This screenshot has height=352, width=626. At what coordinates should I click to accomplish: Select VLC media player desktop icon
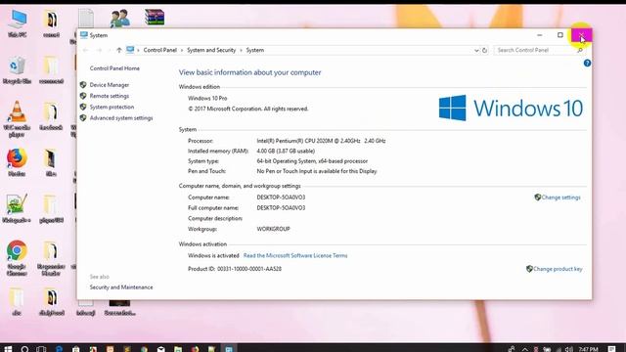pyautogui.click(x=17, y=118)
